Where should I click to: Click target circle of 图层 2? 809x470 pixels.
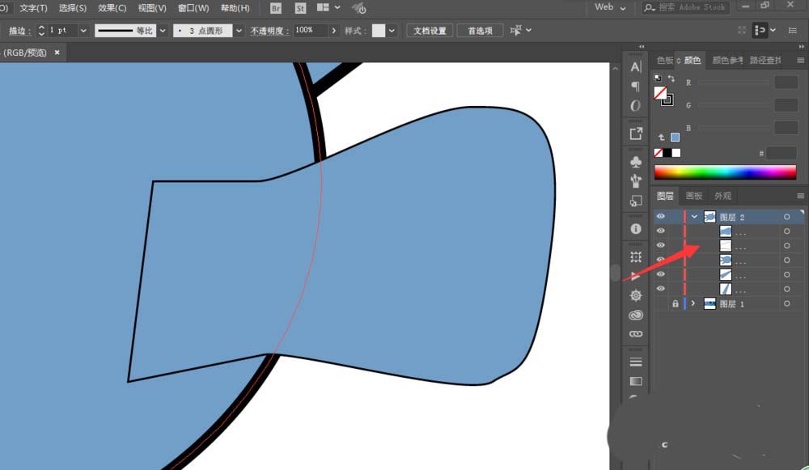click(787, 217)
